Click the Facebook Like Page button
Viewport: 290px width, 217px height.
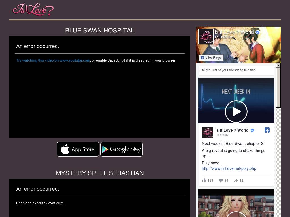pos(211,58)
